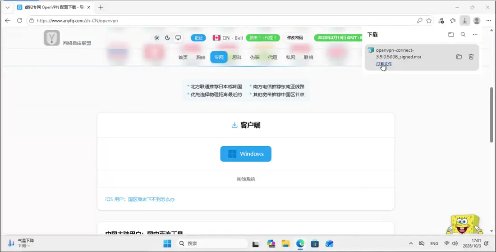Viewport: 496px width, 252px height.
Task: Open the 联络 nav tab
Action: click(309, 57)
